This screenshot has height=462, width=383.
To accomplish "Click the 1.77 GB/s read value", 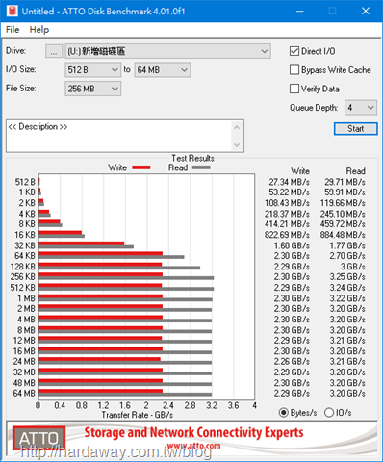I will point(347,245).
